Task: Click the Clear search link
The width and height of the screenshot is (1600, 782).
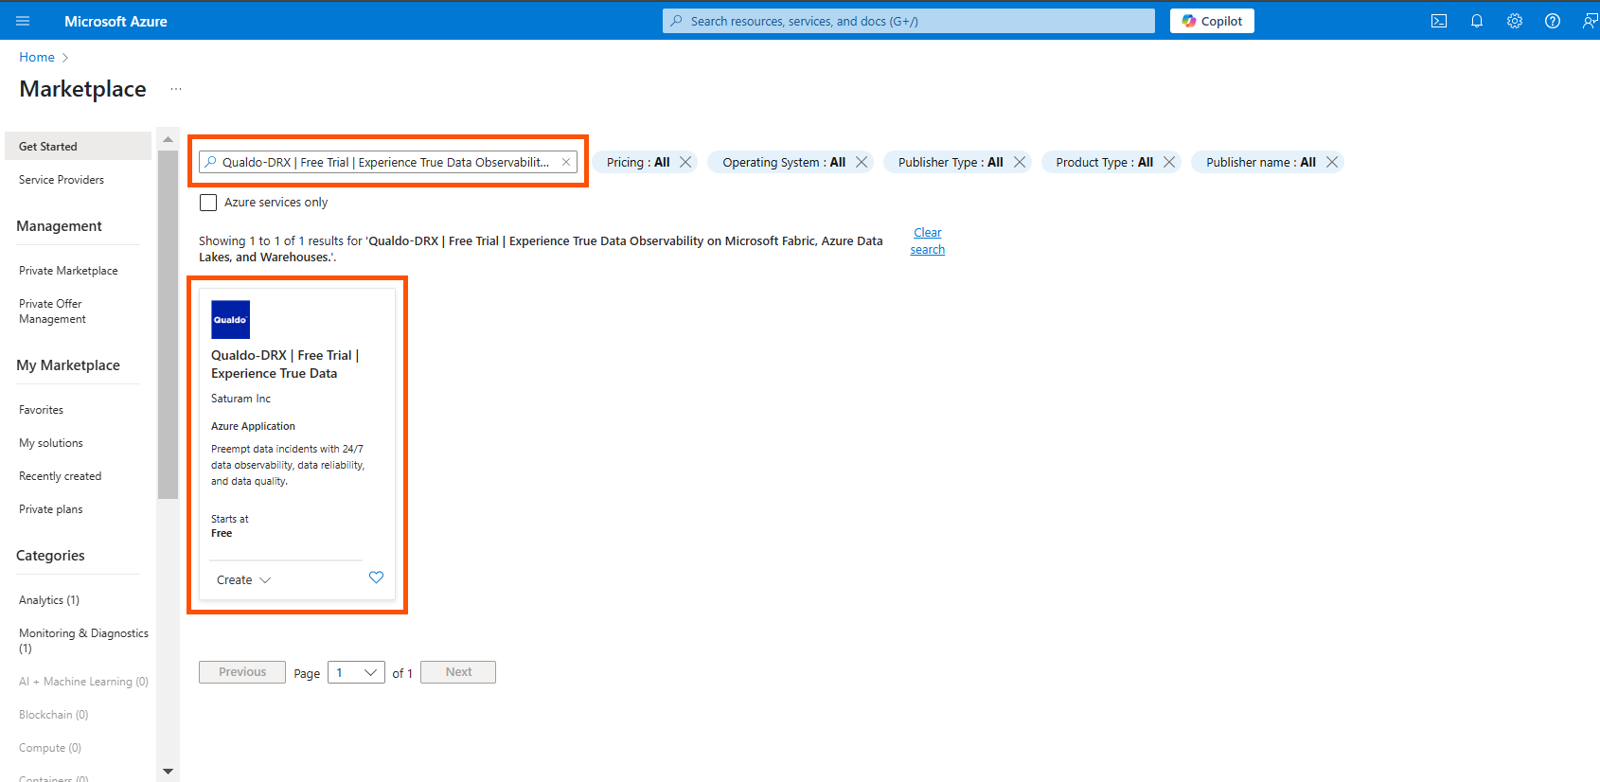Action: pos(928,240)
